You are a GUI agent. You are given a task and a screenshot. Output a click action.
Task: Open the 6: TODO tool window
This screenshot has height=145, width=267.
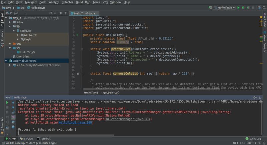coord(27,139)
